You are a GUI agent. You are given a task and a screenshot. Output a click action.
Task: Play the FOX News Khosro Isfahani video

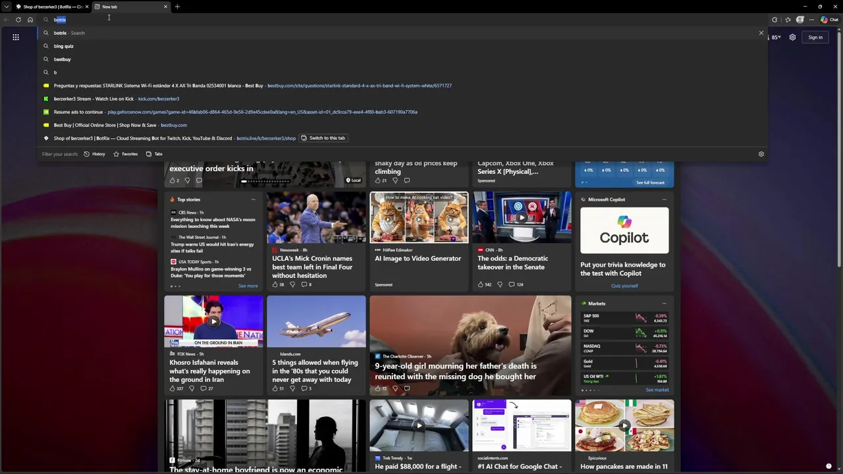pyautogui.click(x=213, y=321)
